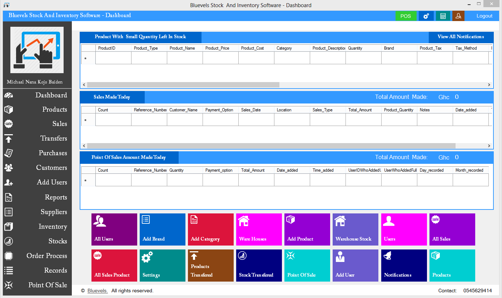
Task: Click Logout in the top bar
Action: [x=484, y=16]
